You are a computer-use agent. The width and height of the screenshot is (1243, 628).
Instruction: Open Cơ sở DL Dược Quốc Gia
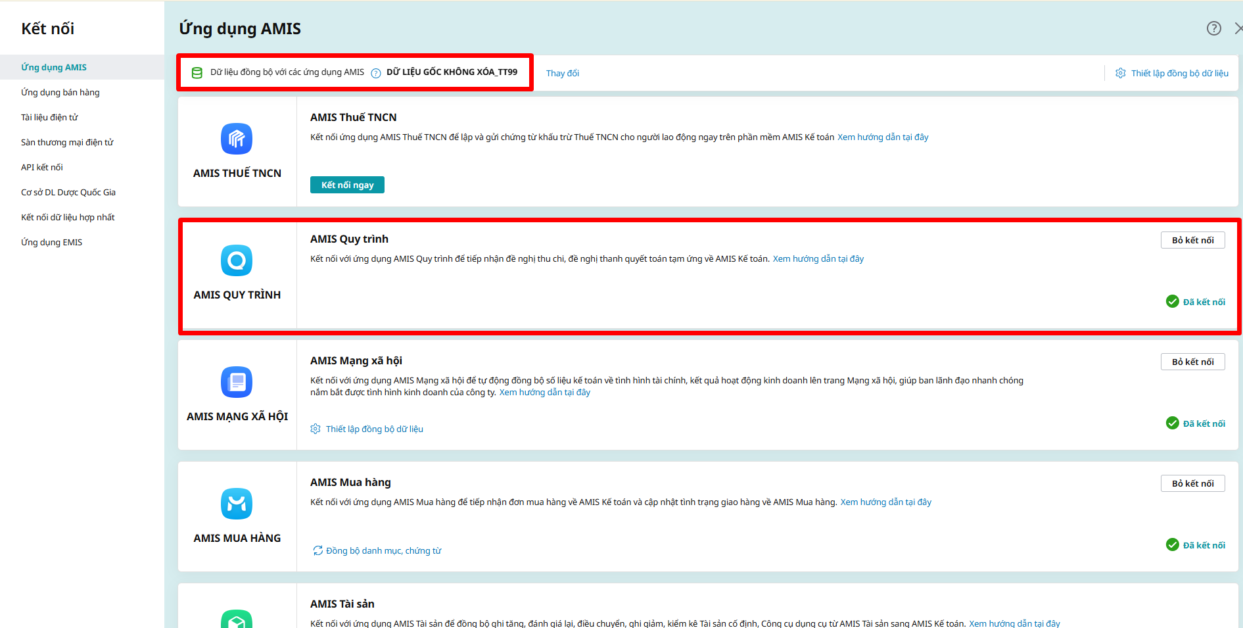tap(82, 192)
